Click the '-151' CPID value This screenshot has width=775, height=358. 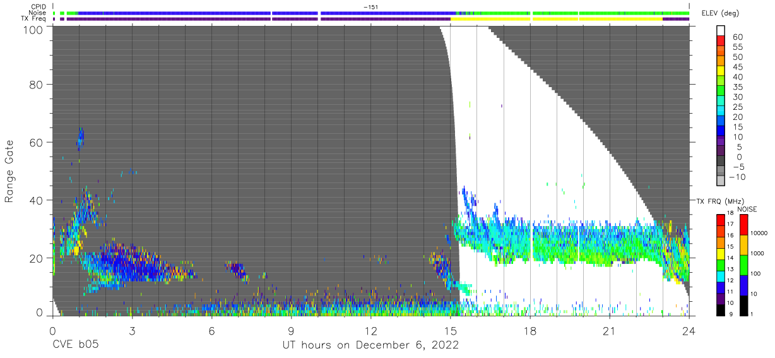coord(370,6)
